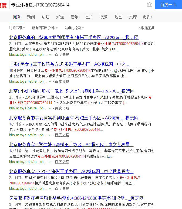
Task: Open 百度快照 for the 北京服务真的美女 result
Action: pyautogui.click(x=62, y=135)
